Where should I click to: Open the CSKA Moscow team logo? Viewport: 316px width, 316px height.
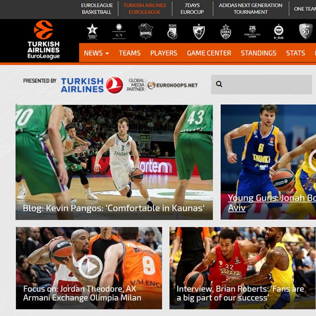tap(226, 32)
